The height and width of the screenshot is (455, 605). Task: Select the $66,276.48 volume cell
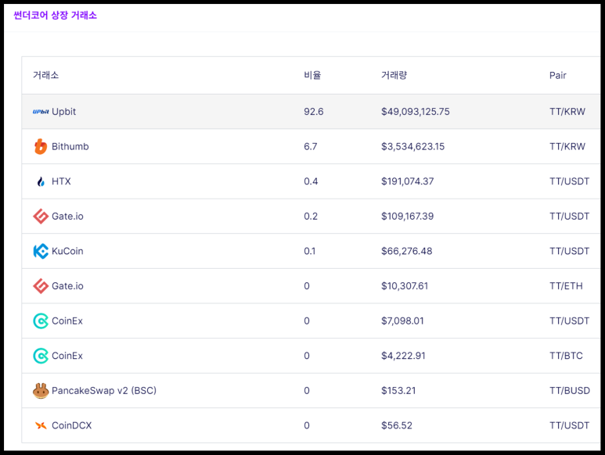[x=407, y=251]
